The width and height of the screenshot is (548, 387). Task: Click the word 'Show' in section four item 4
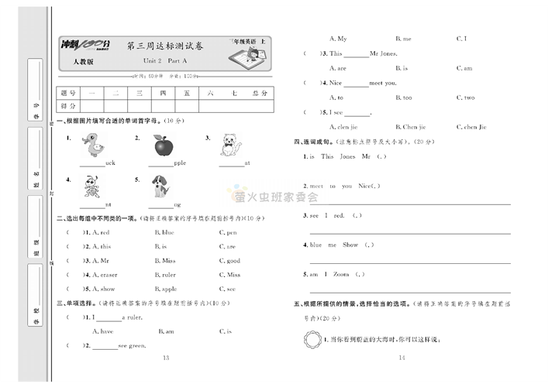click(x=350, y=245)
